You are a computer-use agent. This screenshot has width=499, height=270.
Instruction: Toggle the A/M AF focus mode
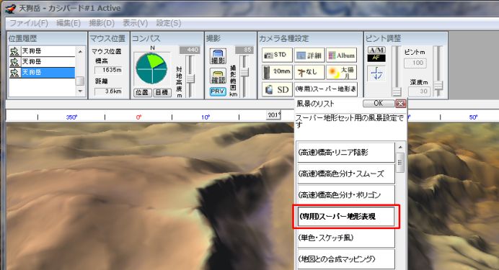pos(376,54)
